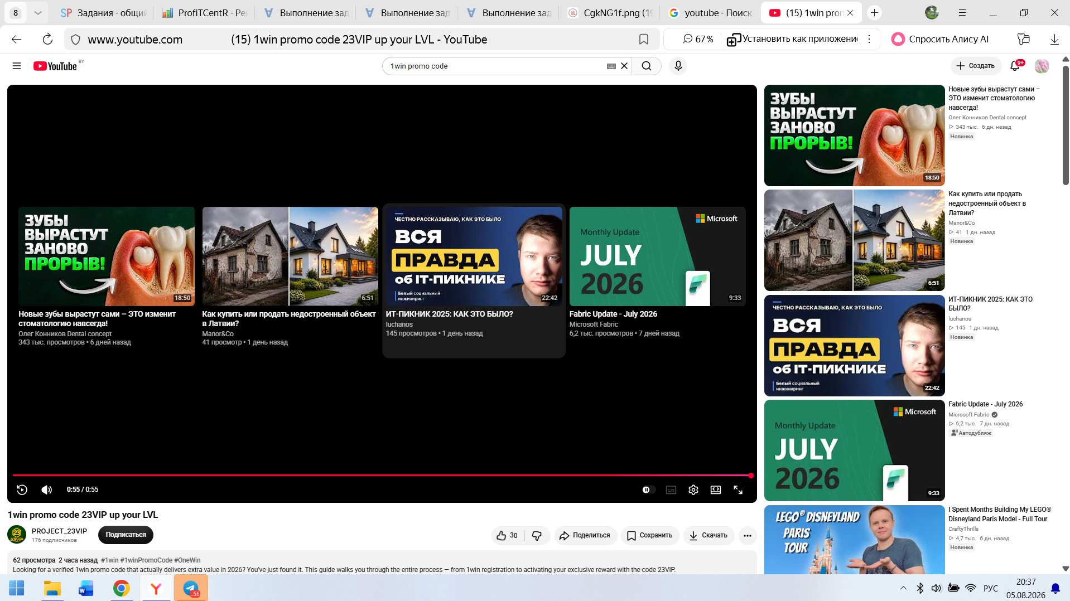Share the video
The image size is (1070, 601).
pyautogui.click(x=585, y=535)
